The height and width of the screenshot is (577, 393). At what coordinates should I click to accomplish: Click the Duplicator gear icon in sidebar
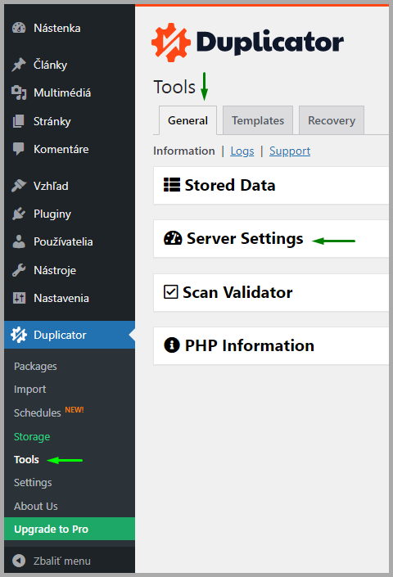click(19, 335)
